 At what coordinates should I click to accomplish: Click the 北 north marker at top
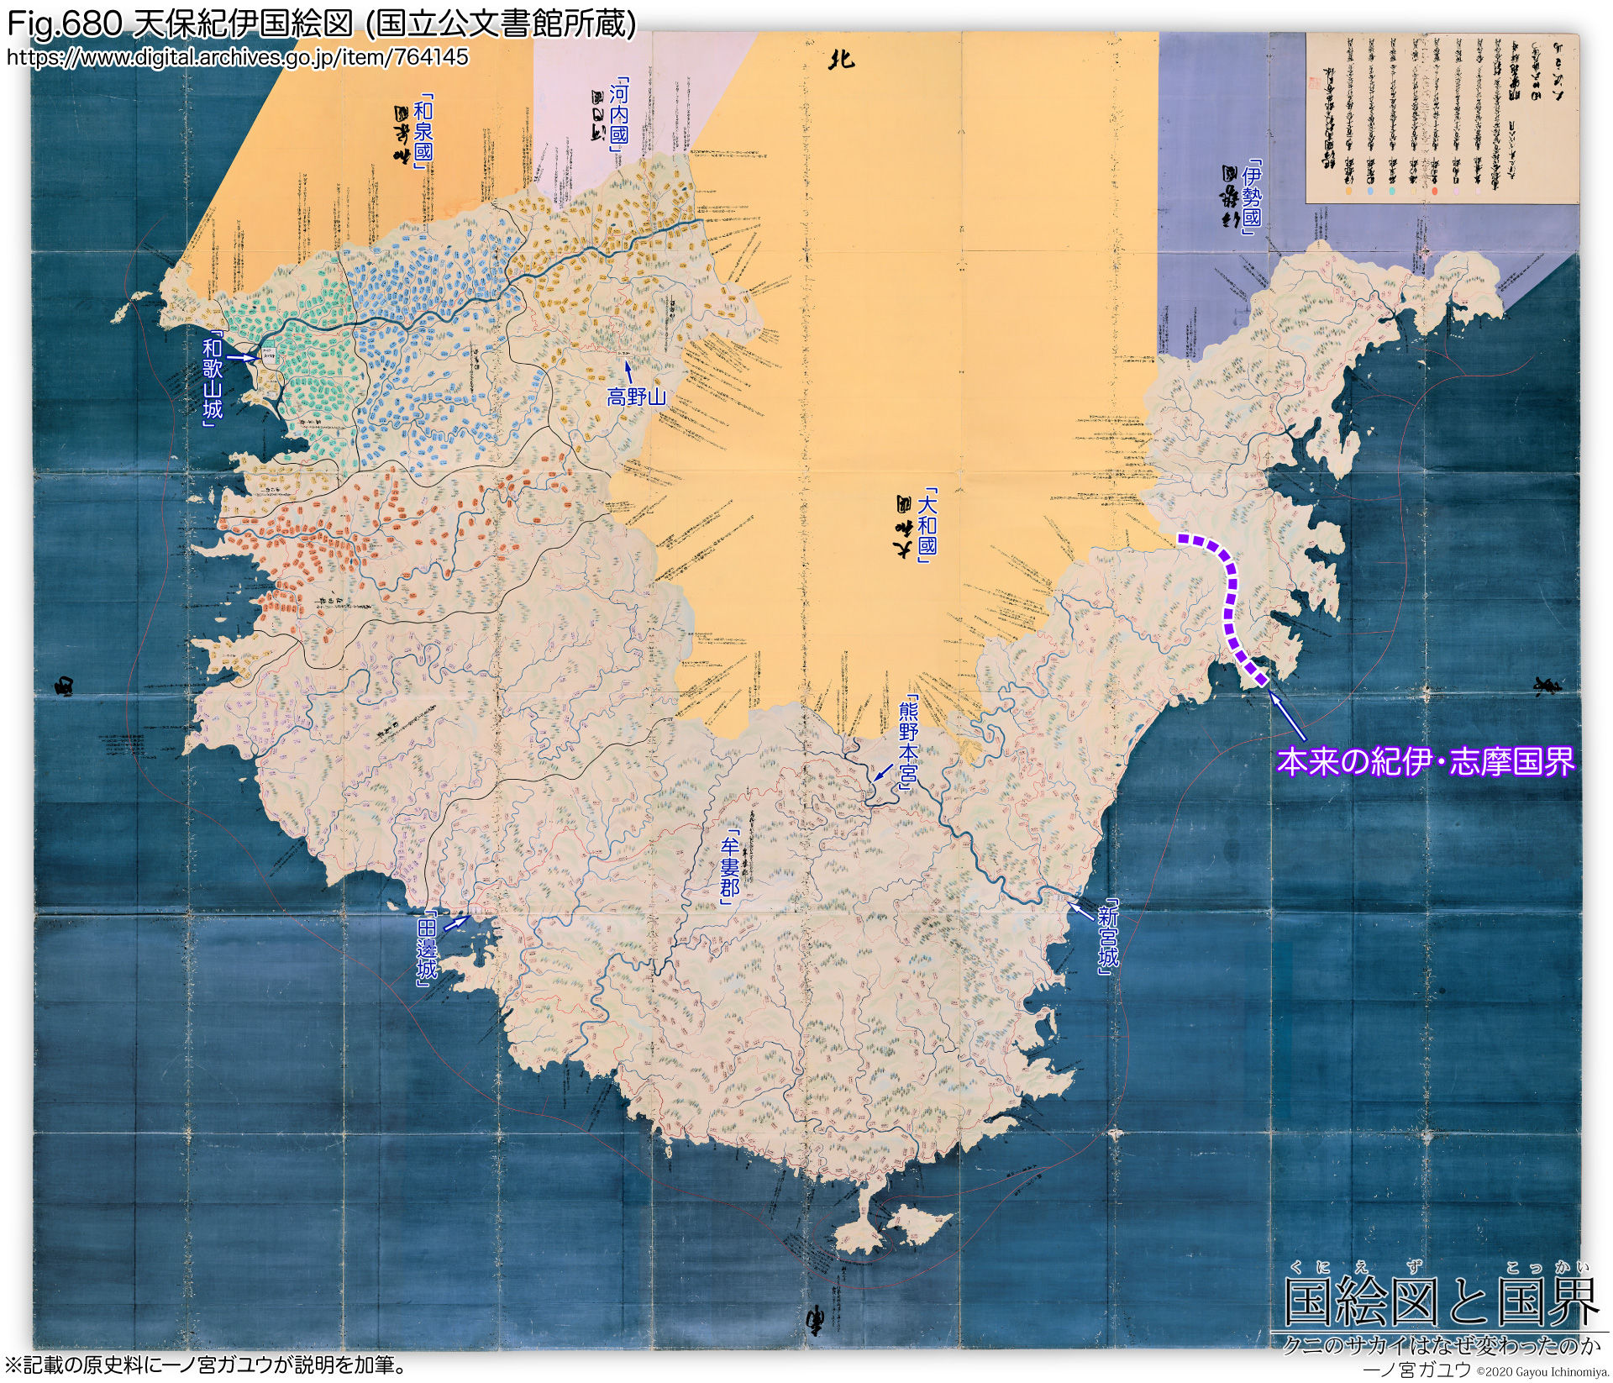pyautogui.click(x=841, y=59)
